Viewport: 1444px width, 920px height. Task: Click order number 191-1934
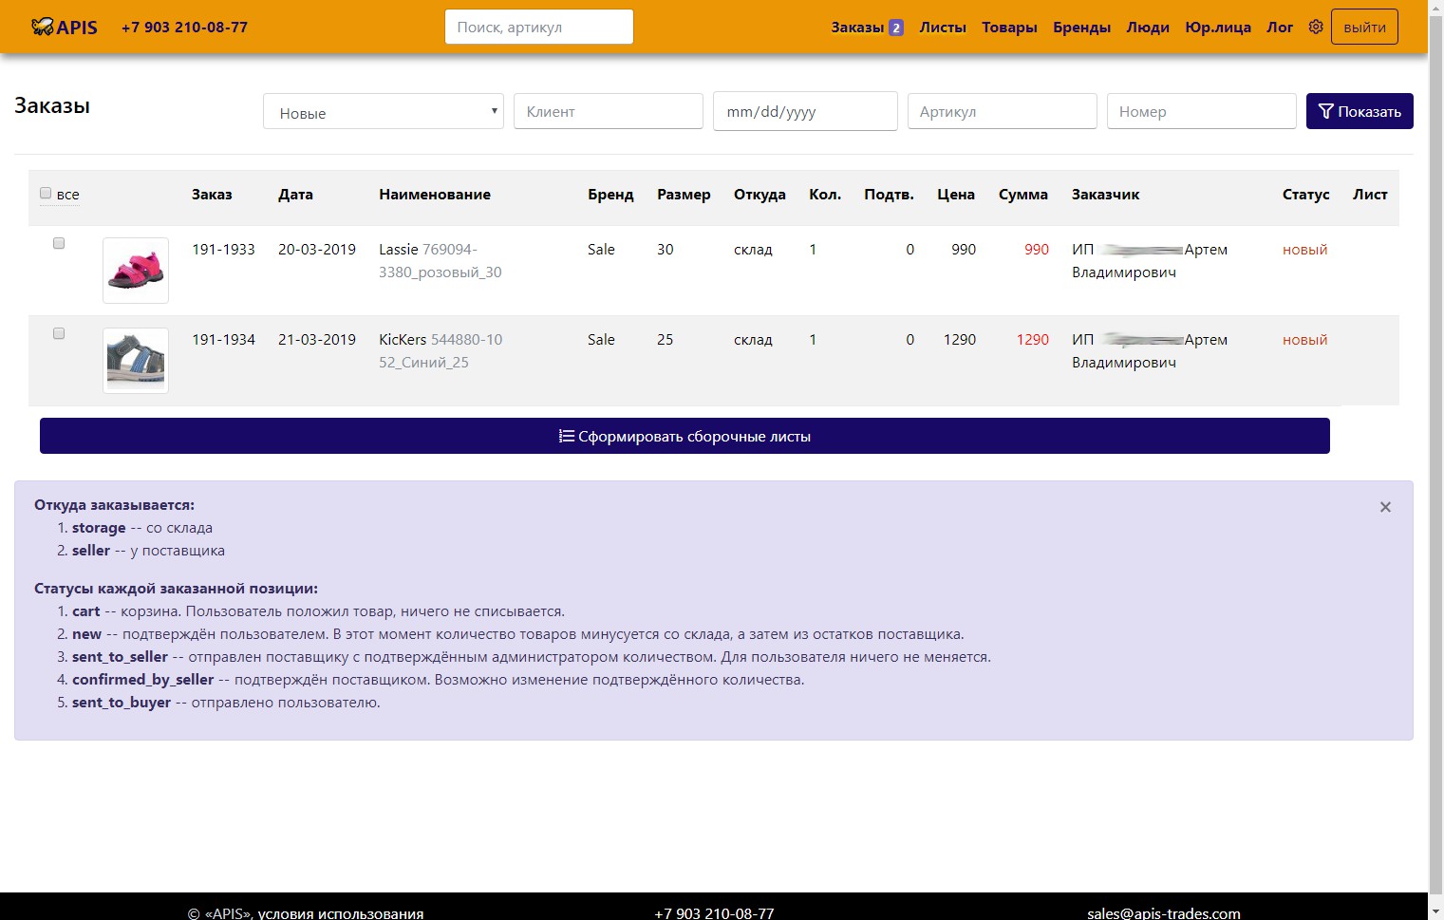(x=223, y=340)
